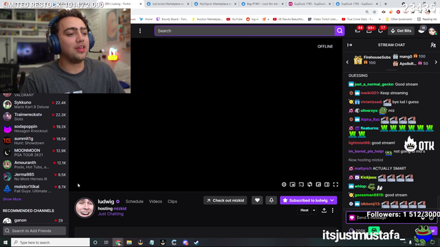440x247 pixels.
Task: Click inside the Twitch search field
Action: point(245,31)
